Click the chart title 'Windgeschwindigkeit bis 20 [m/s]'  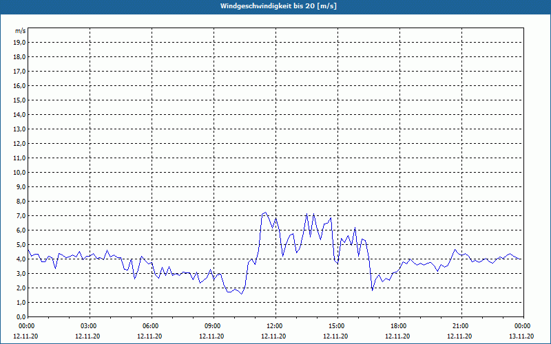coord(278,6)
